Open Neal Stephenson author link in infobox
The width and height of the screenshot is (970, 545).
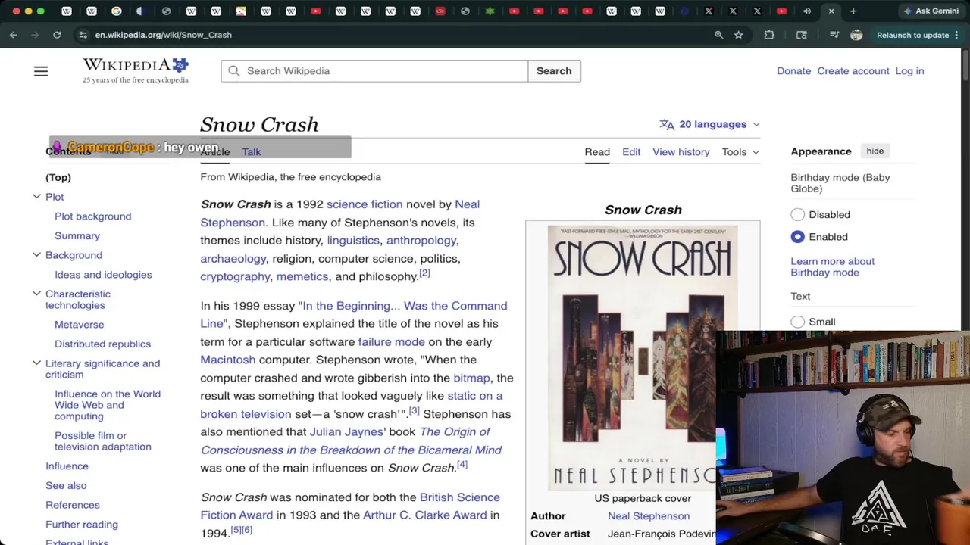649,516
